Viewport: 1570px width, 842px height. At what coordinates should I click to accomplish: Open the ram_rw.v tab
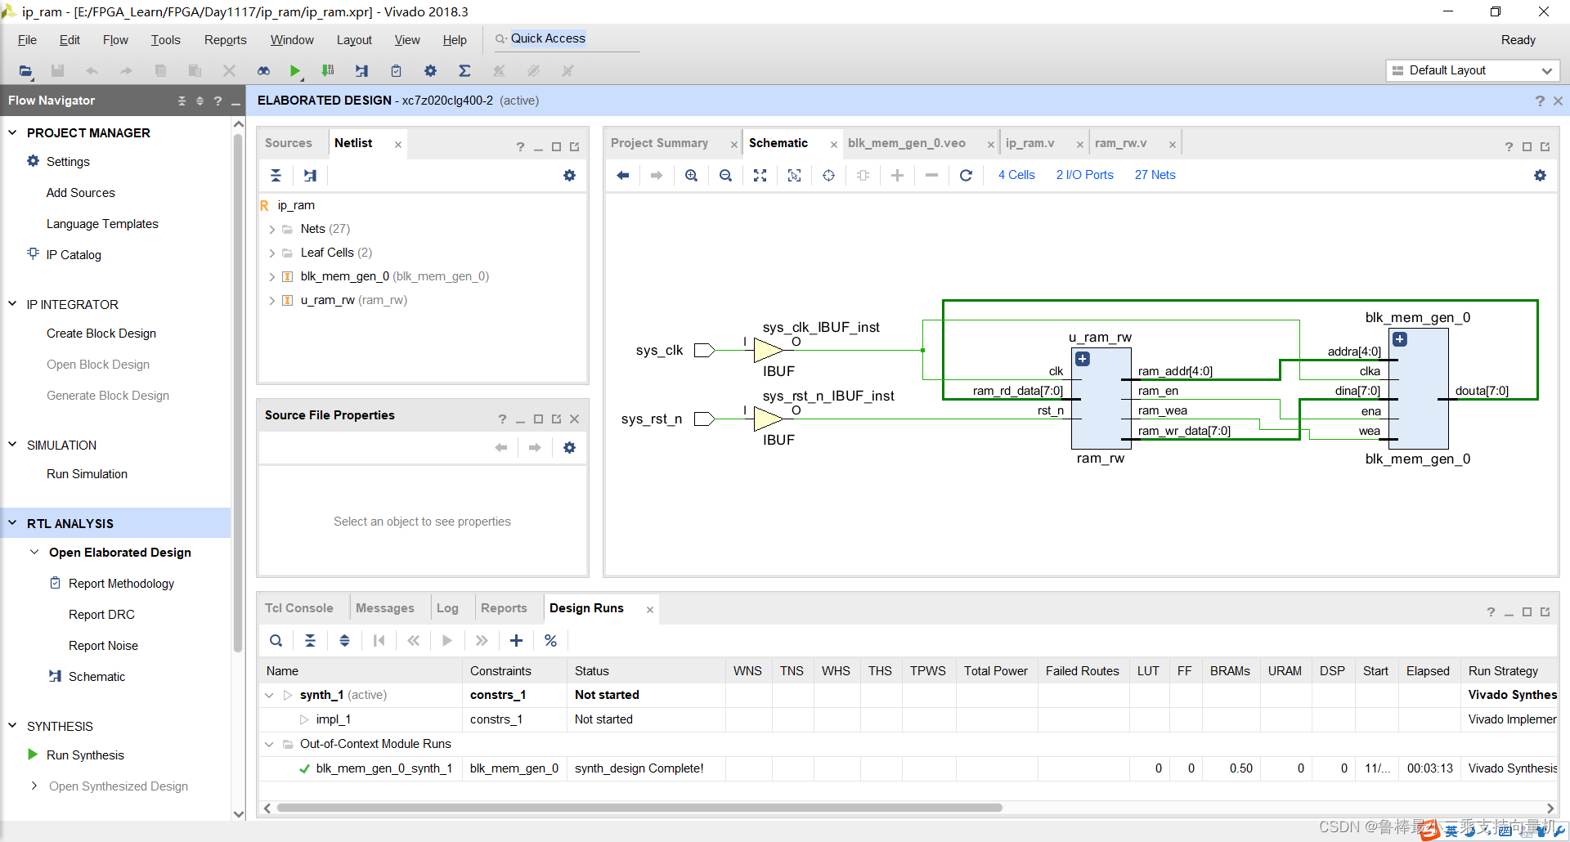(1120, 143)
